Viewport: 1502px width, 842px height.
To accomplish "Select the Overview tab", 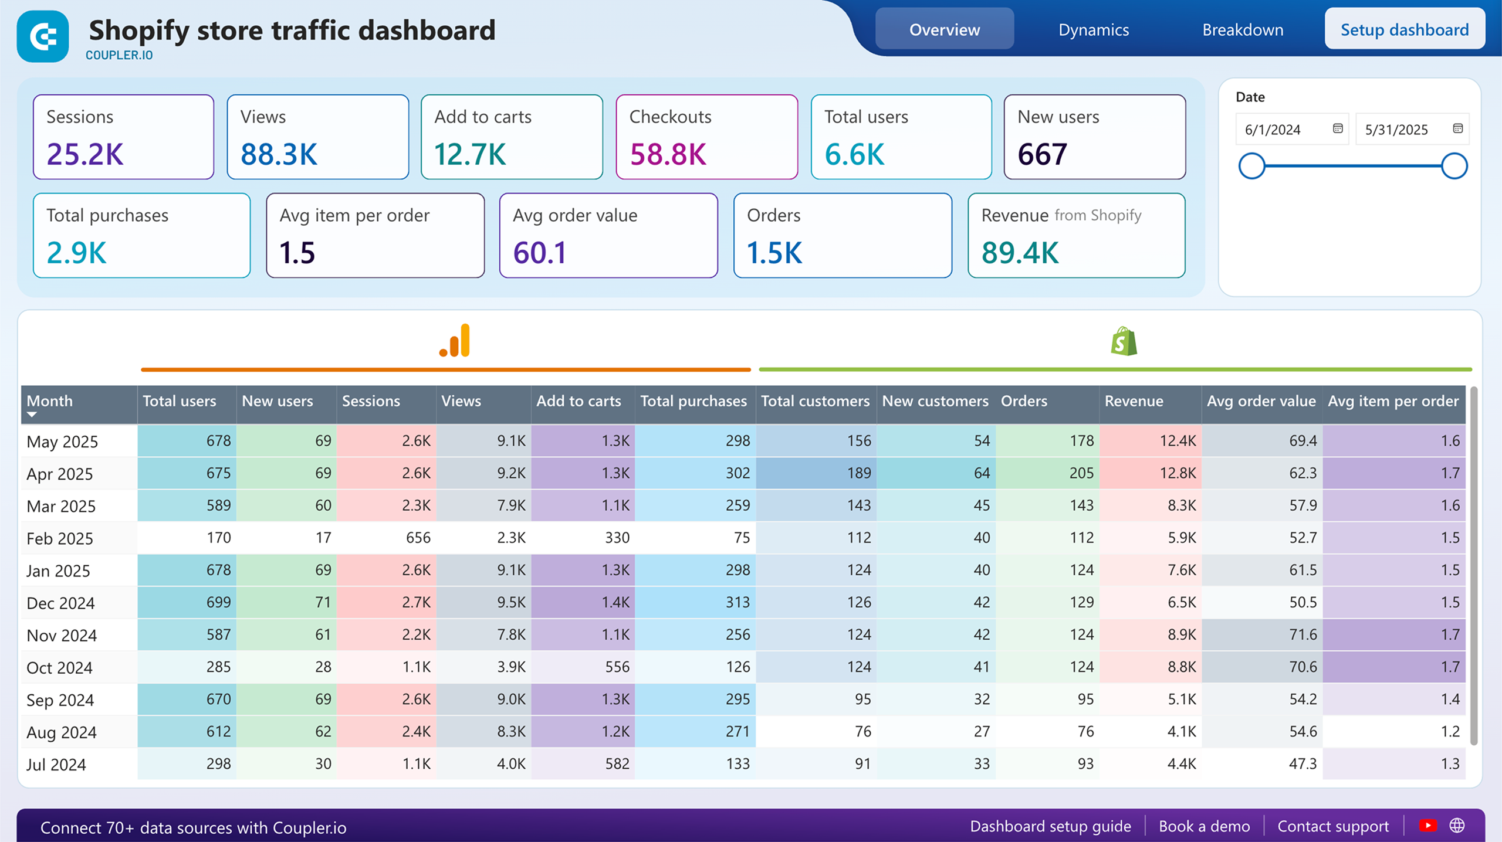I will 944,29.
